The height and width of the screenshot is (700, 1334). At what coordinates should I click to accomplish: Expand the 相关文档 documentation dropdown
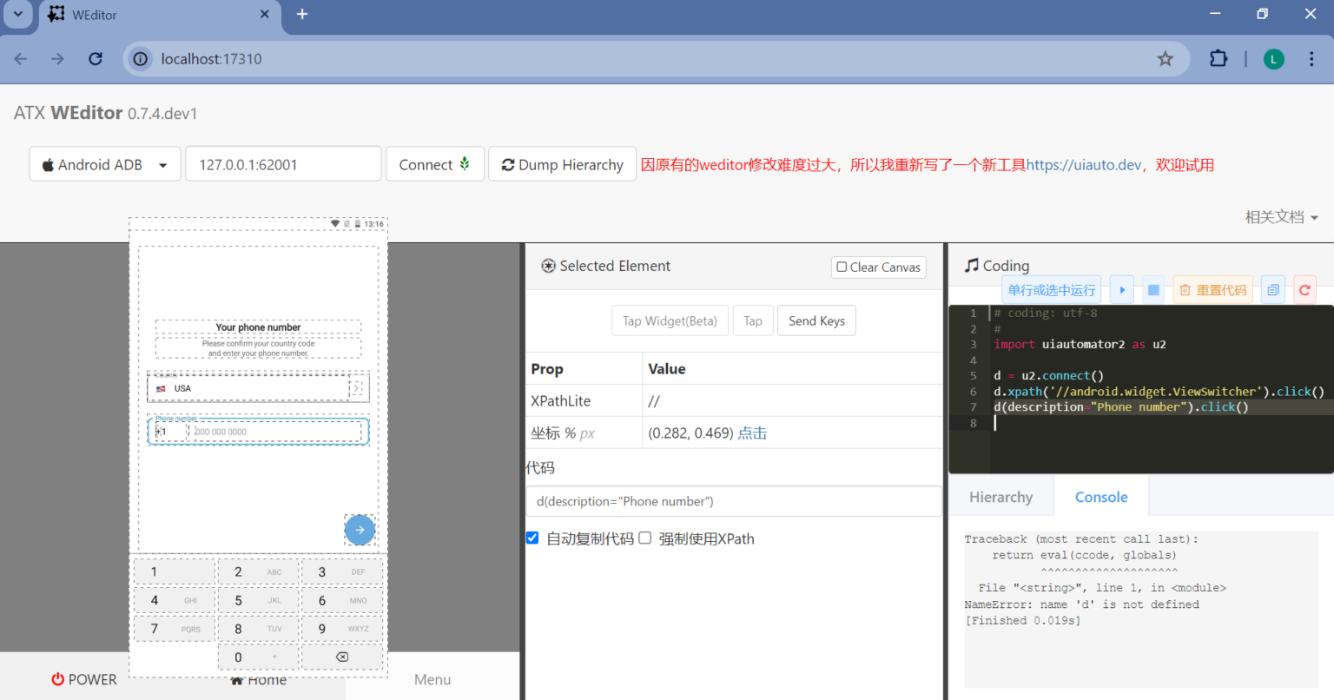tap(1281, 217)
